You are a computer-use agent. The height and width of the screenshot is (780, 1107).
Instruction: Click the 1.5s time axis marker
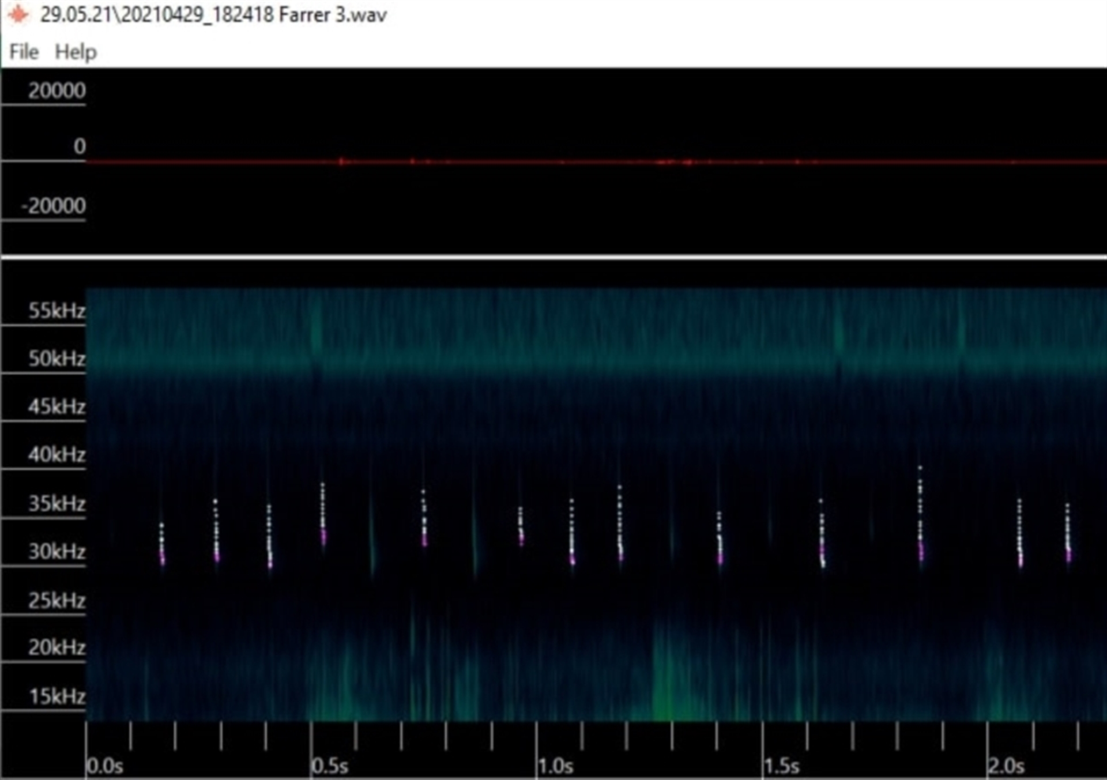[781, 766]
